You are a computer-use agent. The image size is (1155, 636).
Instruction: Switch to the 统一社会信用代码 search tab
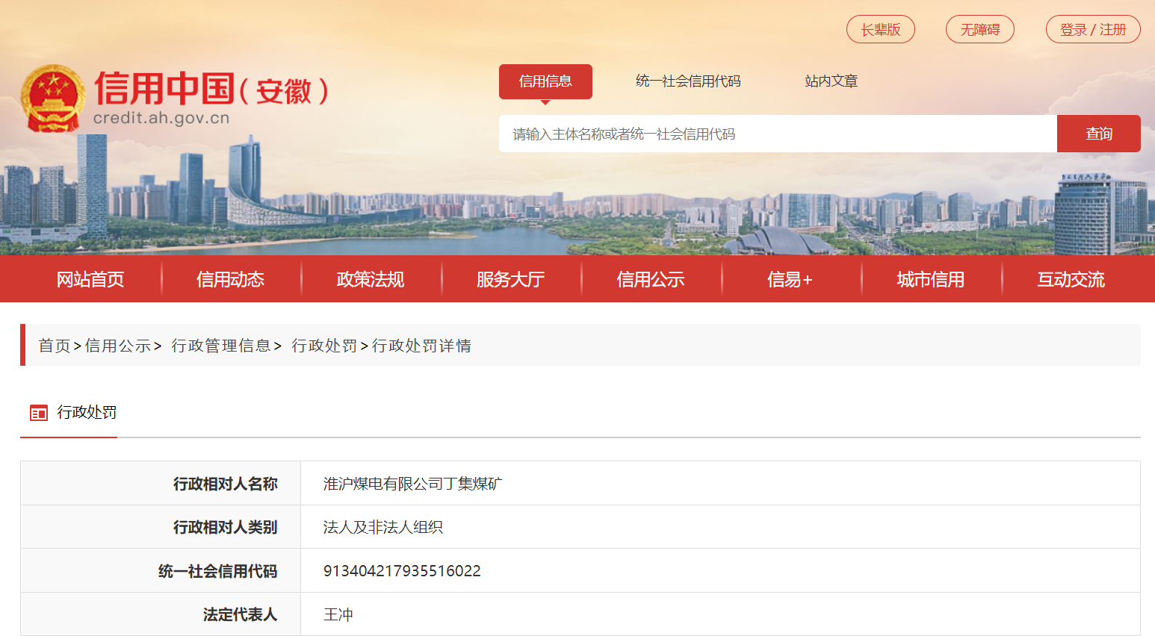(x=687, y=81)
